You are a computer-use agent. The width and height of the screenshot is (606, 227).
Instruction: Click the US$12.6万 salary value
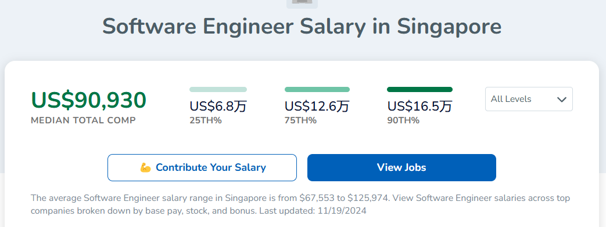pyautogui.click(x=317, y=106)
